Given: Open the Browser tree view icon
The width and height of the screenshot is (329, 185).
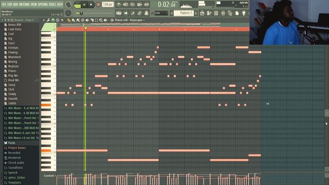Looking at the screenshot, I should [x=230, y=13].
